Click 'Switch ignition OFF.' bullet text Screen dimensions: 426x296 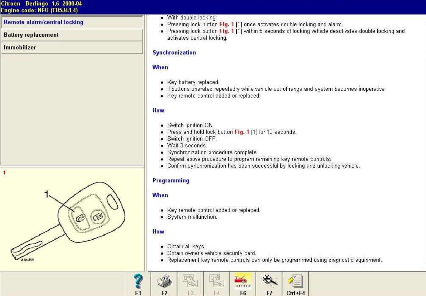[x=192, y=139]
